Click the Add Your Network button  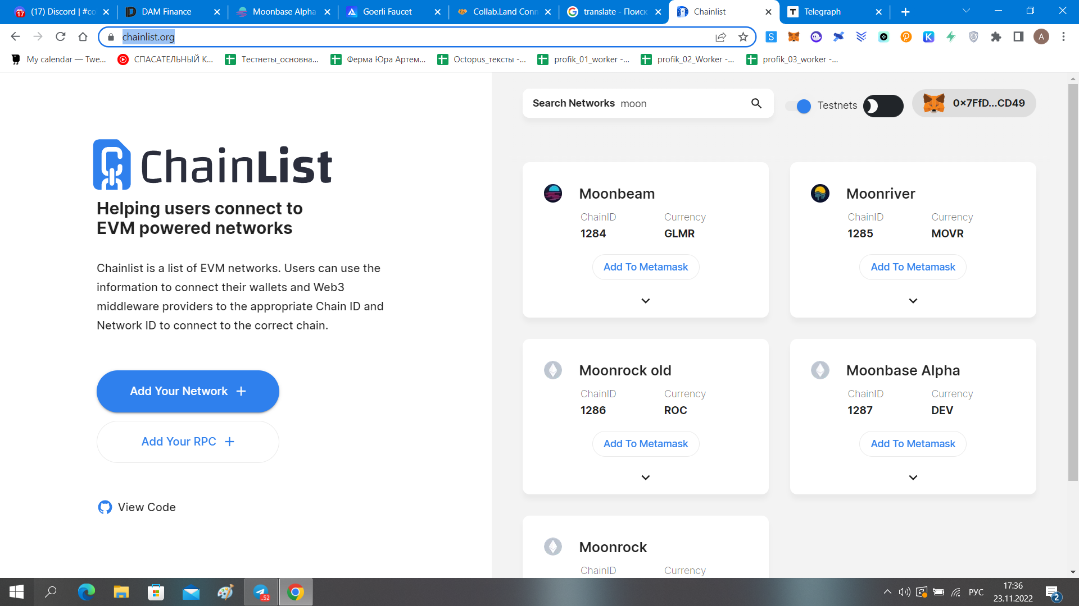coord(188,391)
